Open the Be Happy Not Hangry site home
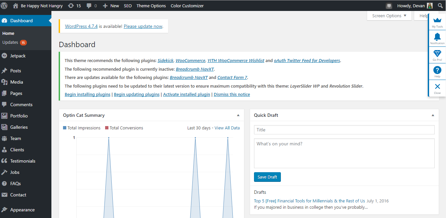Image resolution: width=446 pixels, height=218 pixels. point(38,6)
